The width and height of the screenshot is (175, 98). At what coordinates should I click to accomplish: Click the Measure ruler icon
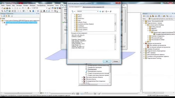click(x=41, y=11)
